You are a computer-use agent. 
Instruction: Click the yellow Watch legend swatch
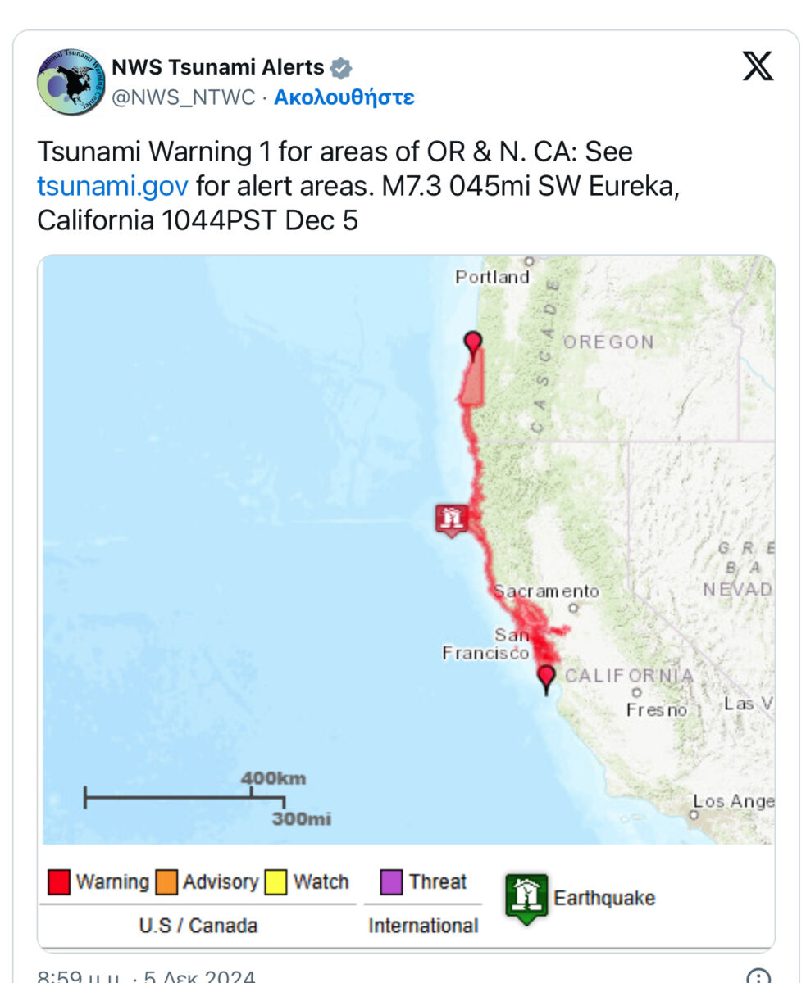click(275, 882)
